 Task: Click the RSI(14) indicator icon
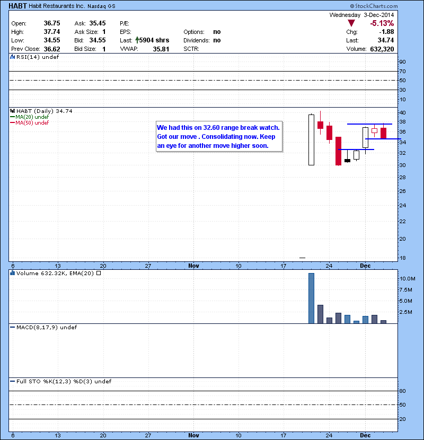point(12,57)
